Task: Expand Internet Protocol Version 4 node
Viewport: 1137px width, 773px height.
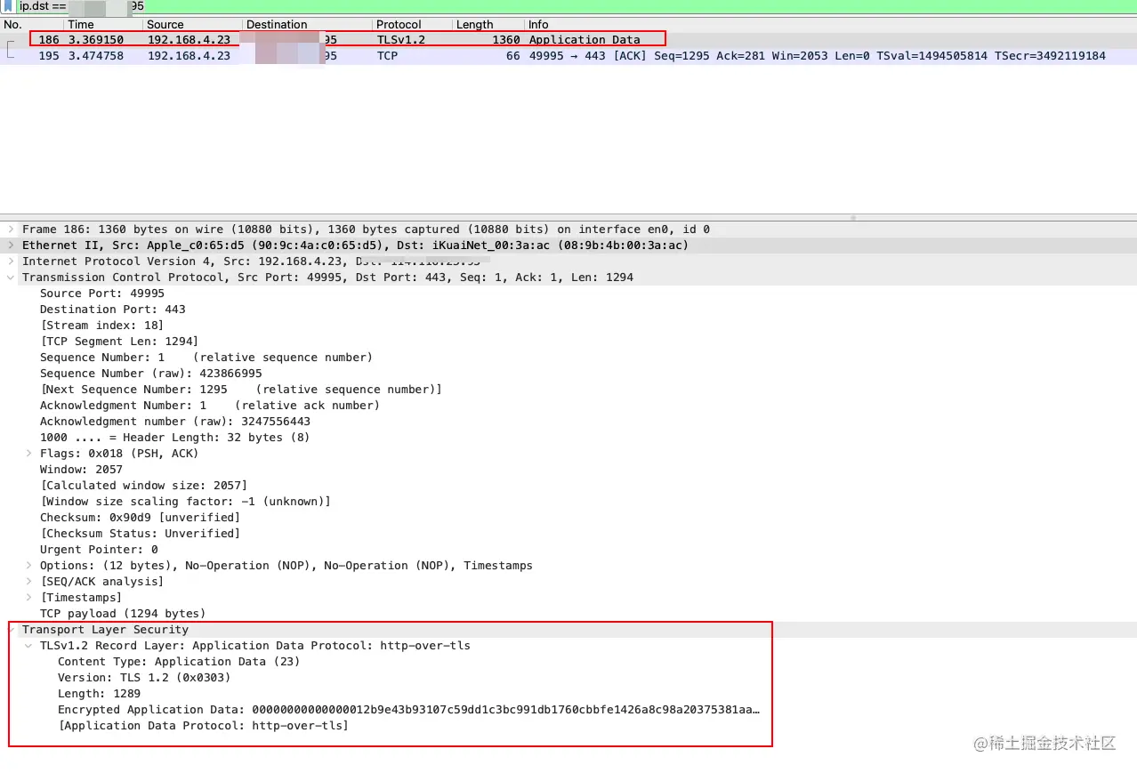Action: [x=12, y=262]
